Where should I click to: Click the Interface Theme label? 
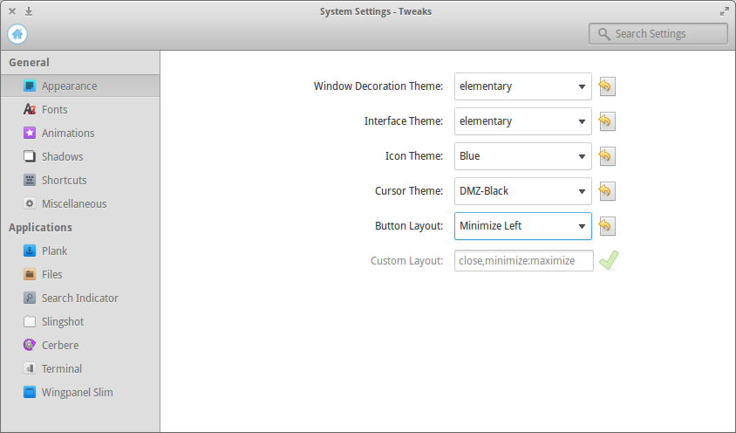[x=404, y=120]
